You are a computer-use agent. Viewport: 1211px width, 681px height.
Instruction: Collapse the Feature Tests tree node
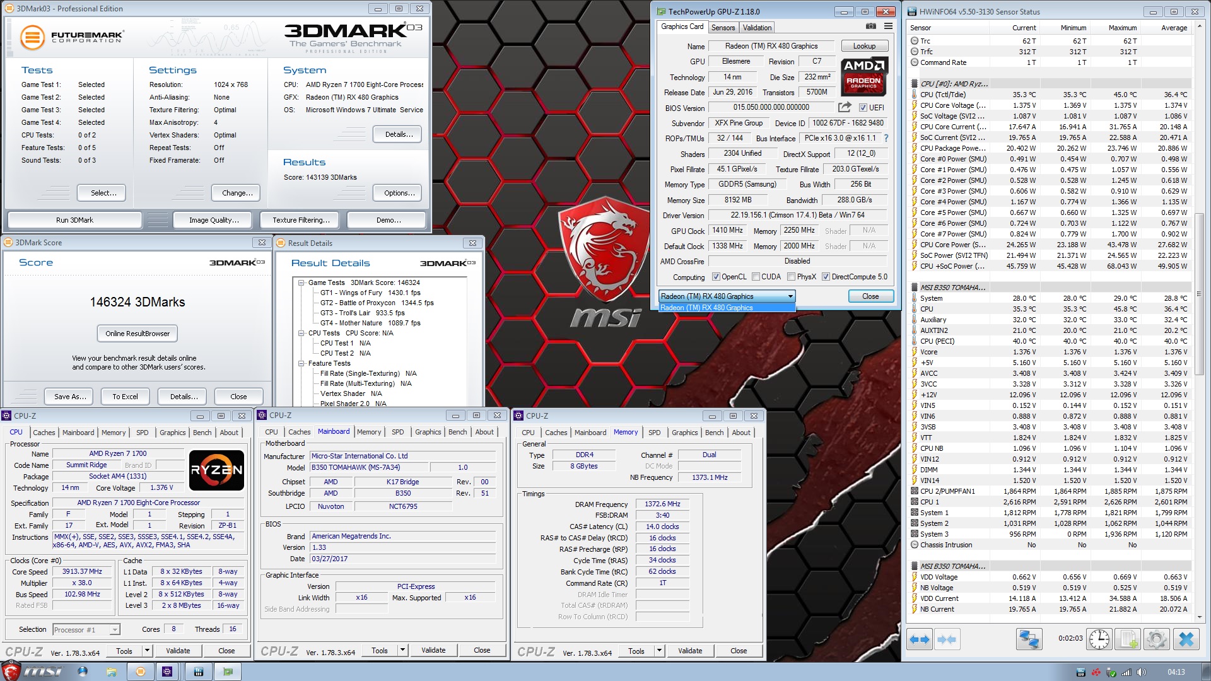tap(301, 364)
